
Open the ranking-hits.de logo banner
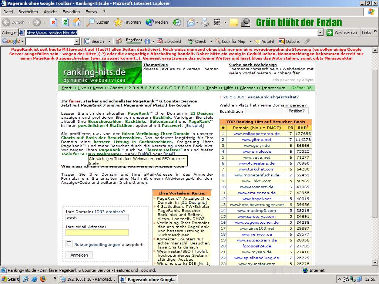tap(100, 73)
